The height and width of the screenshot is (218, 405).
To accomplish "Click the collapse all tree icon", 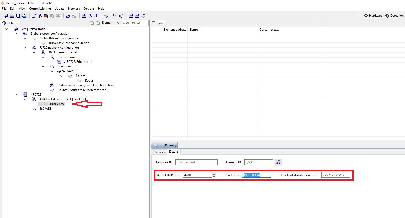I will (x=98, y=23).
